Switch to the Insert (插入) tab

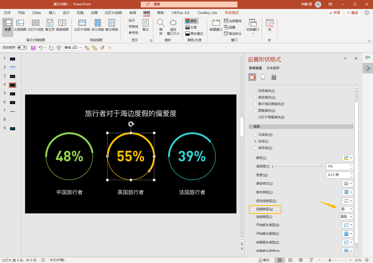coord(52,12)
